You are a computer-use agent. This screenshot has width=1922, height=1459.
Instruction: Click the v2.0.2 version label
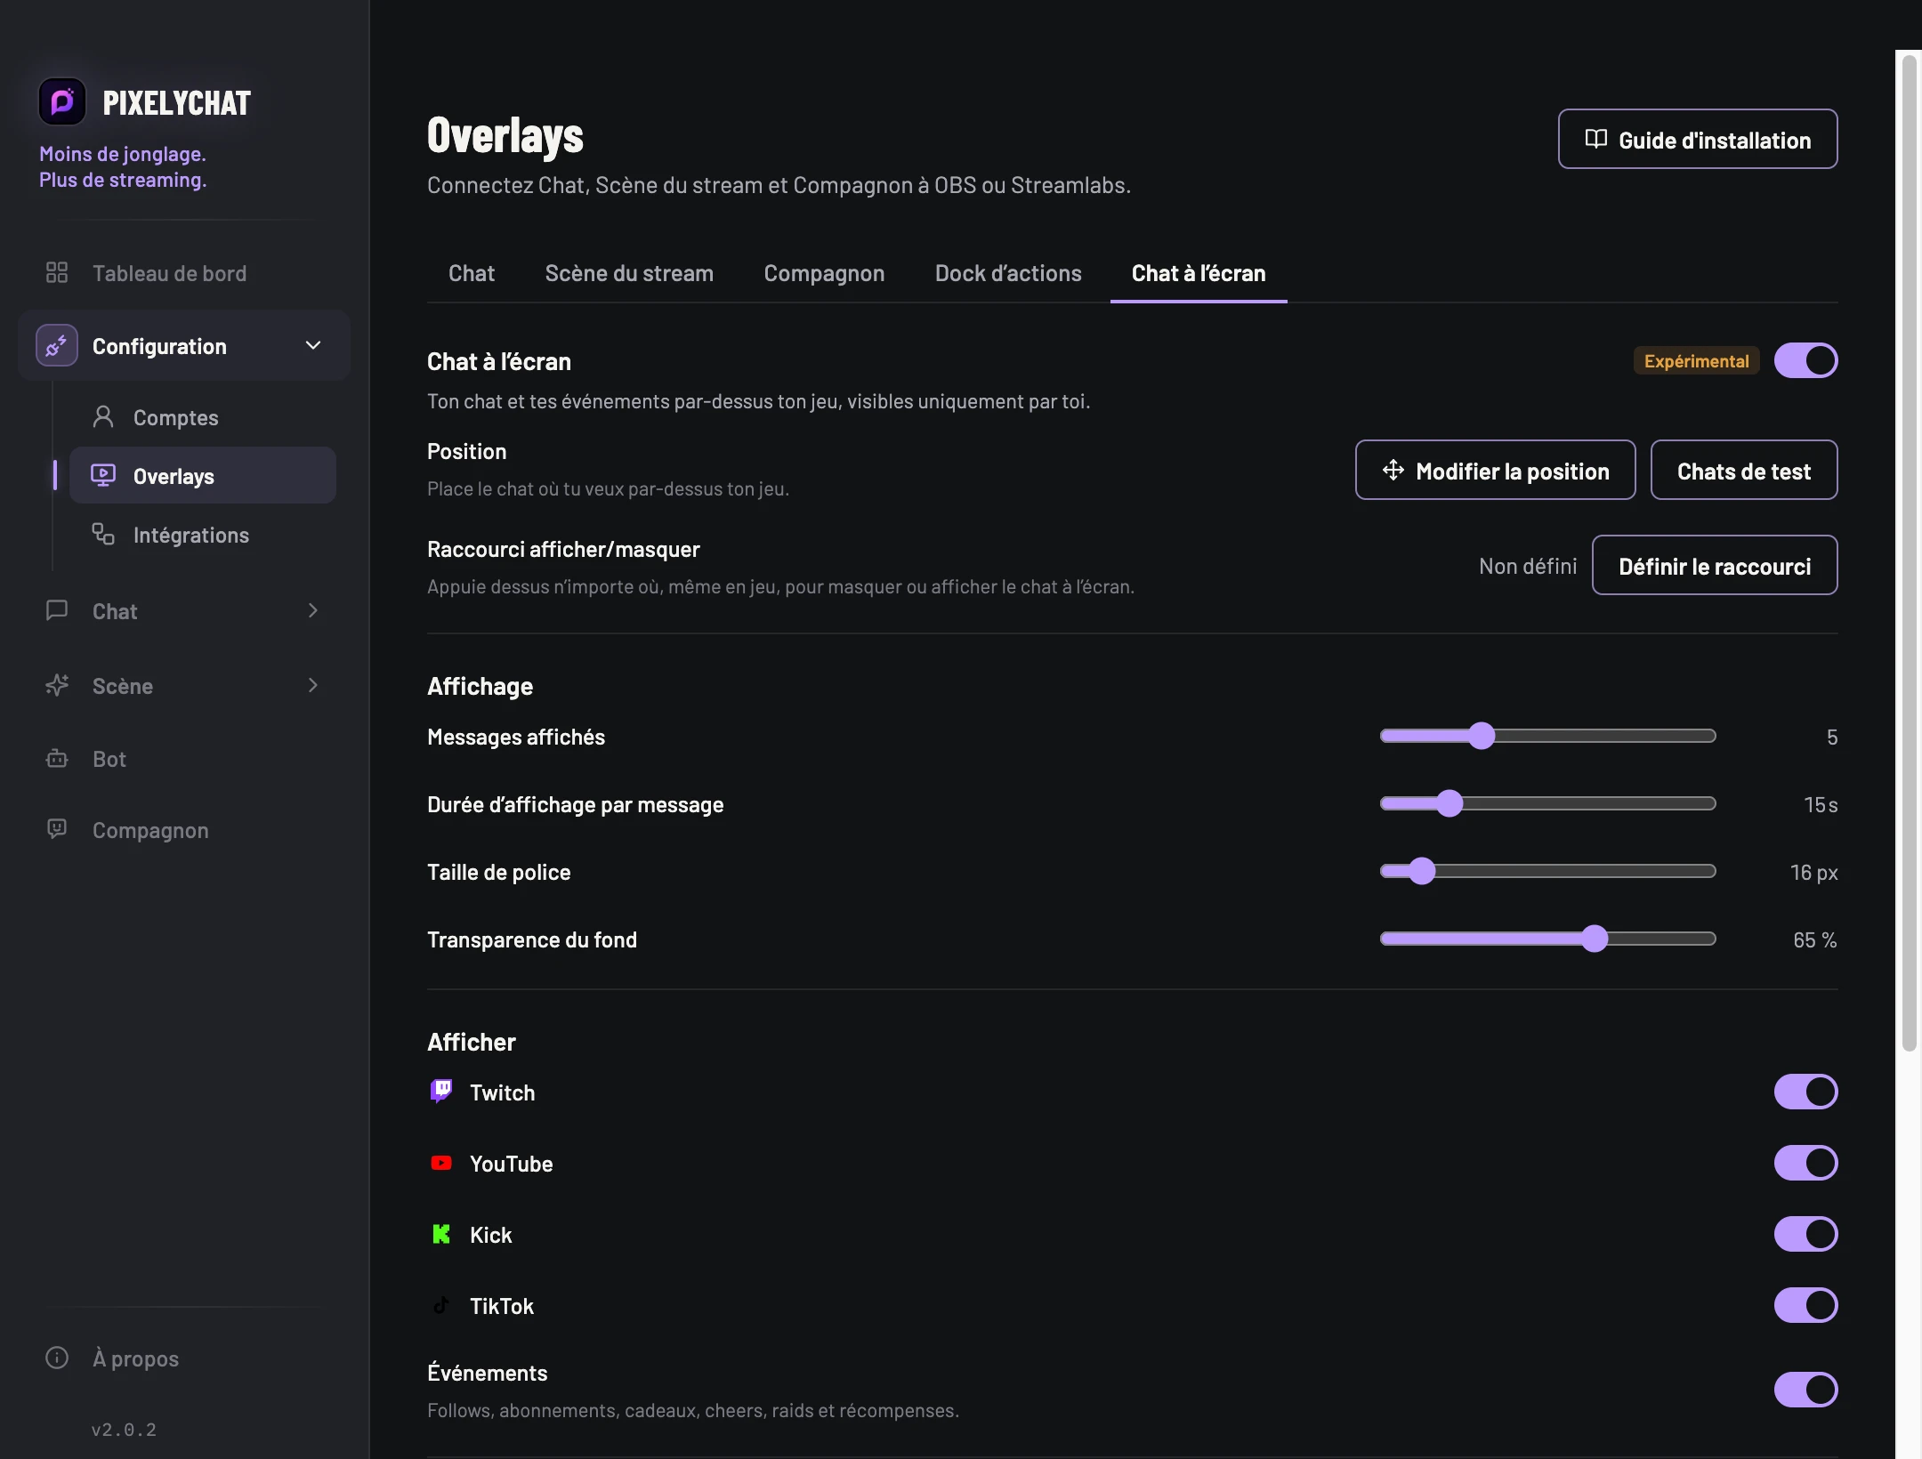tap(124, 1429)
